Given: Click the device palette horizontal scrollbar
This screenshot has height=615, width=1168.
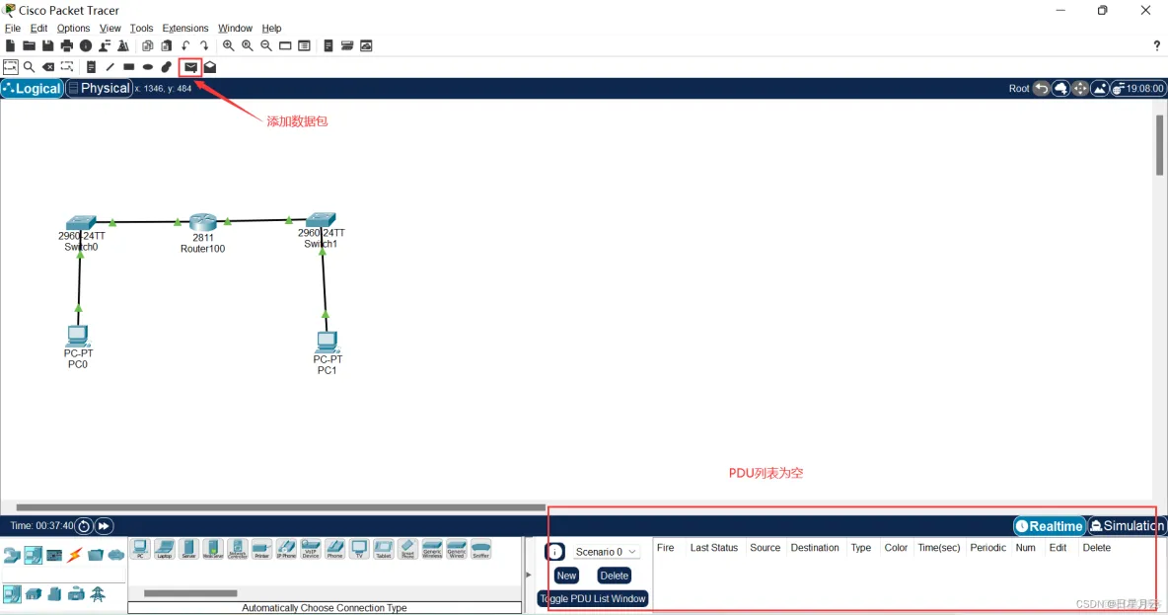Looking at the screenshot, I should coord(190,593).
